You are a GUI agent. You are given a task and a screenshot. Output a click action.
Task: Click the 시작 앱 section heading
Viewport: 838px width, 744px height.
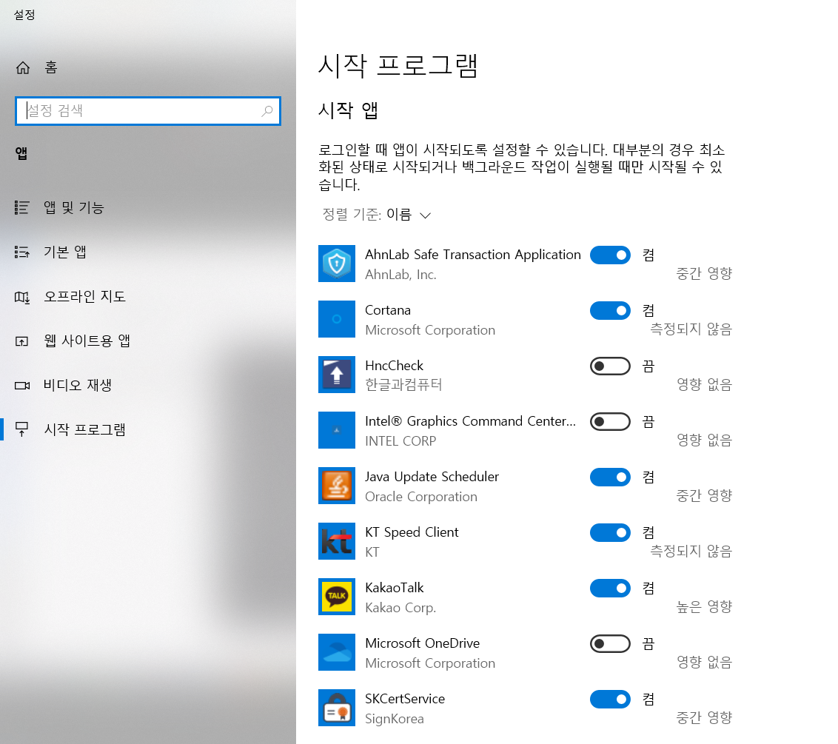[348, 110]
